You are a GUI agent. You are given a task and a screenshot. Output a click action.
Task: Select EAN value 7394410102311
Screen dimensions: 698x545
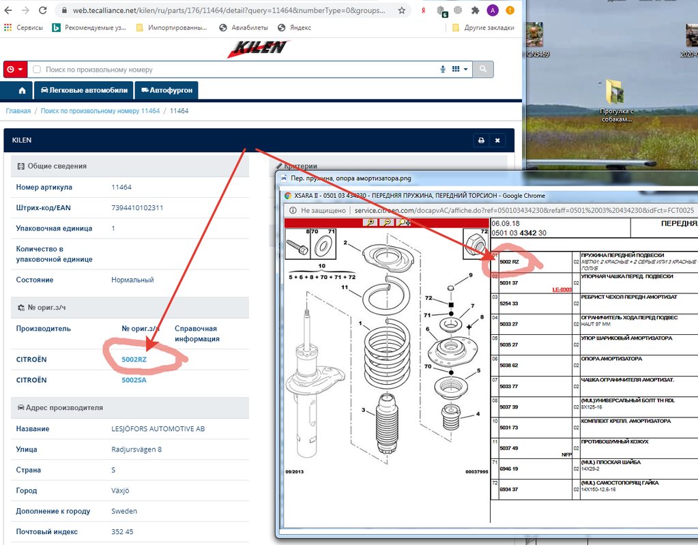point(137,208)
